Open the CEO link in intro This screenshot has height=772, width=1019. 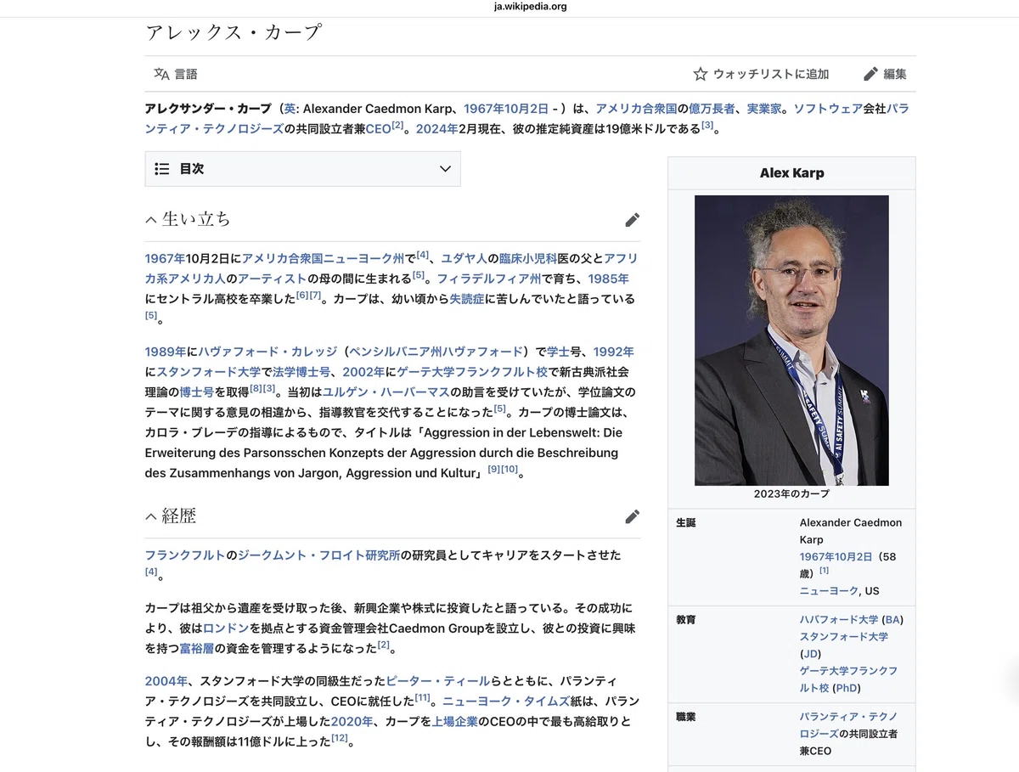tap(378, 129)
